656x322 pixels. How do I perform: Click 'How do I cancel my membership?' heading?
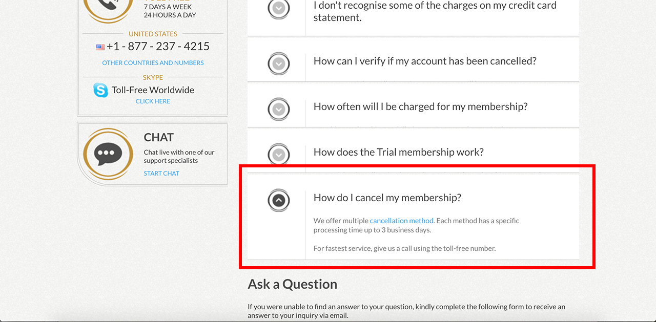(387, 198)
